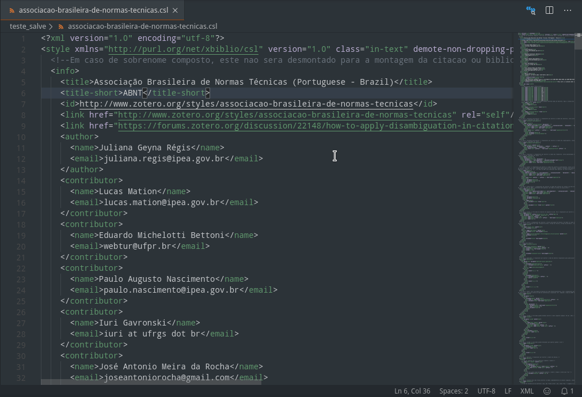Click the name Iuri Gavronski
The width and height of the screenshot is (582, 397).
(132, 323)
